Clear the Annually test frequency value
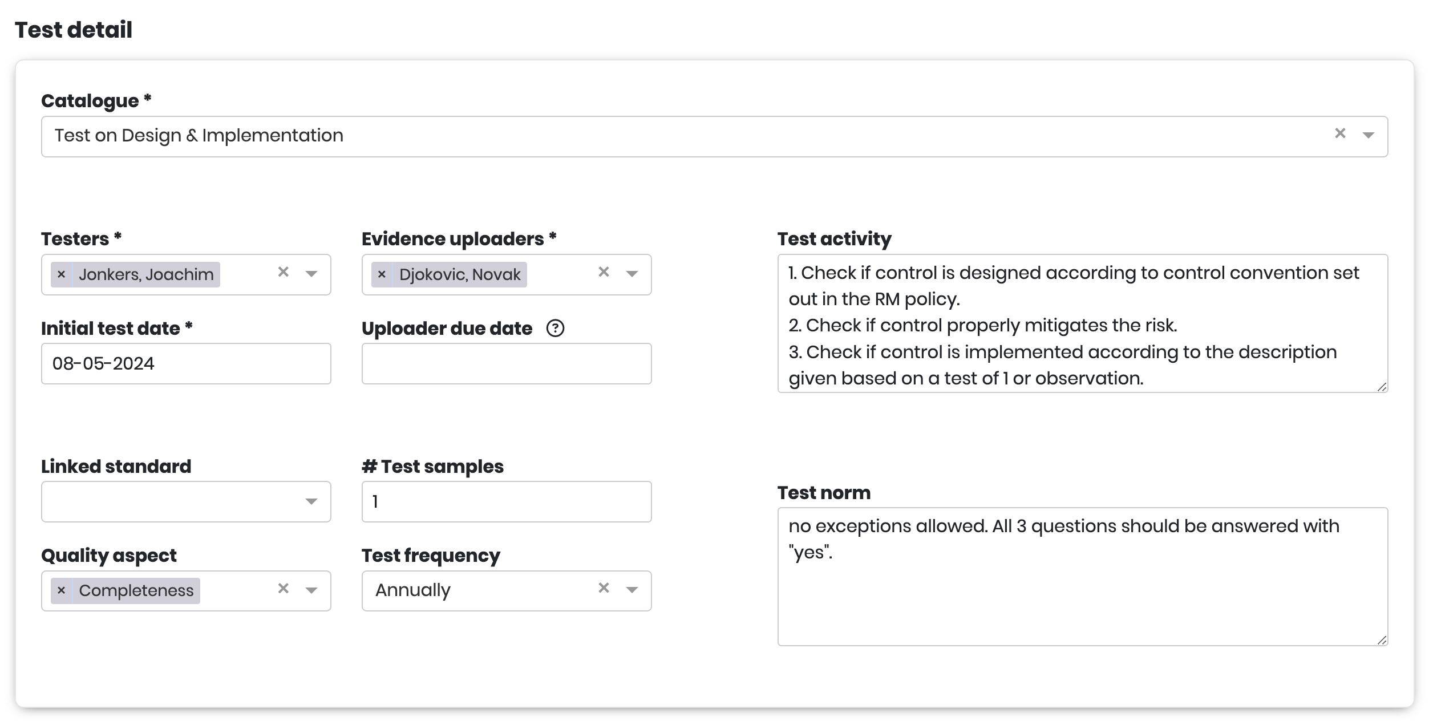The width and height of the screenshot is (1433, 721). [x=604, y=588]
